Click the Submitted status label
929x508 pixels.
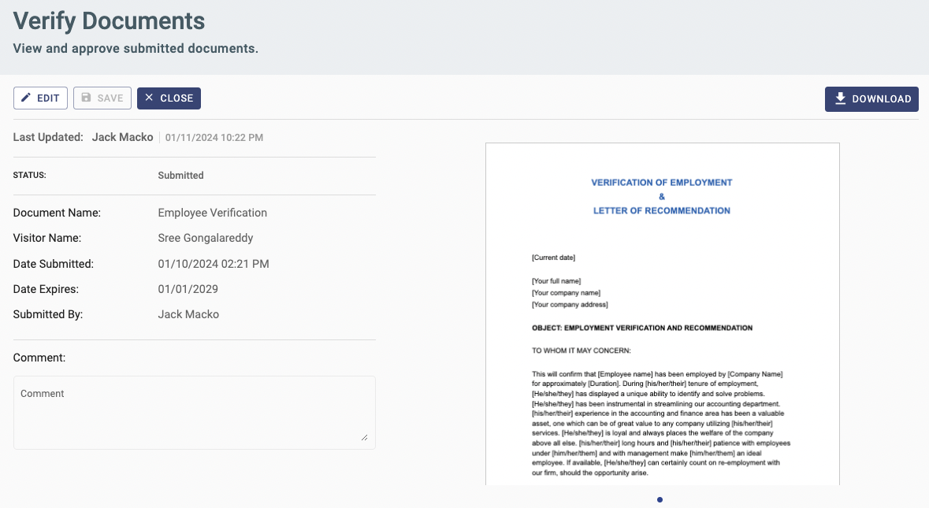[180, 175]
